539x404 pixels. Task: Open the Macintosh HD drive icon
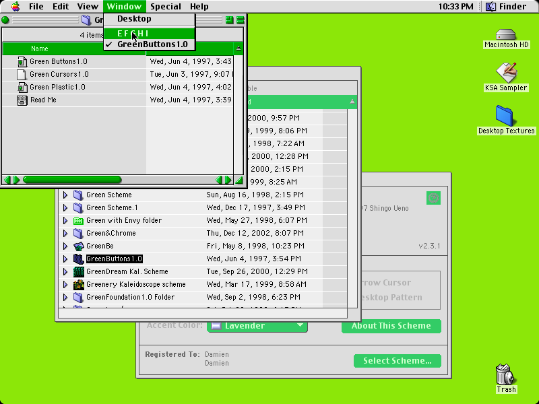coord(506,35)
